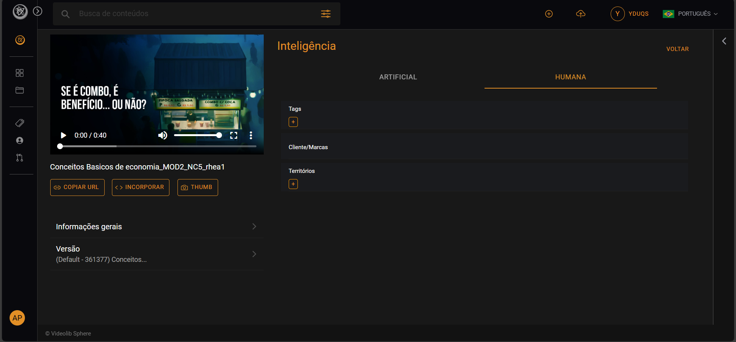The image size is (736, 342).
Task: Open the user profile icon in sidebar
Action: [20, 141]
